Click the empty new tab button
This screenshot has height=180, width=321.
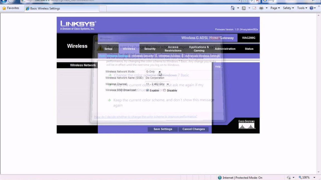(103, 8)
